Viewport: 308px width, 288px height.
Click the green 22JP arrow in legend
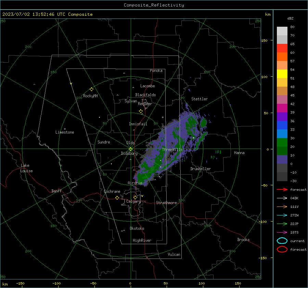pyautogui.click(x=282, y=224)
